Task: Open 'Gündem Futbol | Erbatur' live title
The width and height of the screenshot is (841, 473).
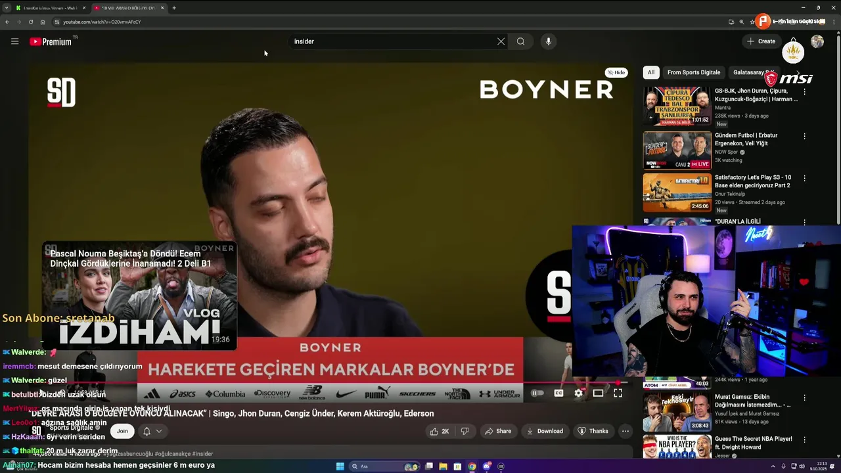Action: pos(746,139)
